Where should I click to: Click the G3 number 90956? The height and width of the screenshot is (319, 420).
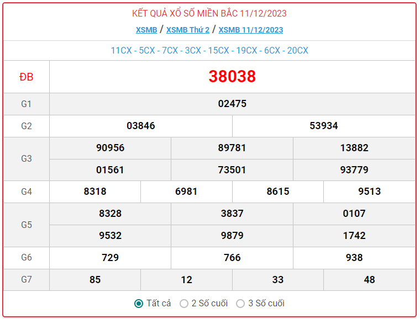click(110, 148)
